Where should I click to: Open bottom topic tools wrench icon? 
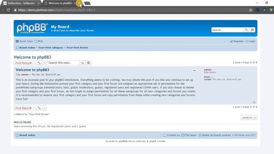click(39, 108)
